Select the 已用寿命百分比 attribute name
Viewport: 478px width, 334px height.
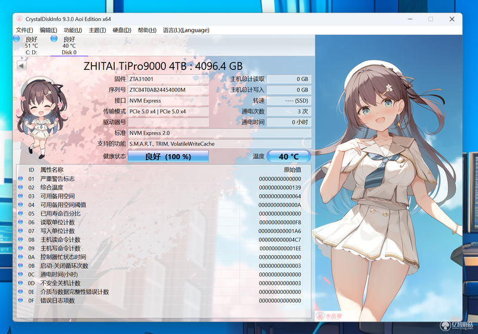60,214
